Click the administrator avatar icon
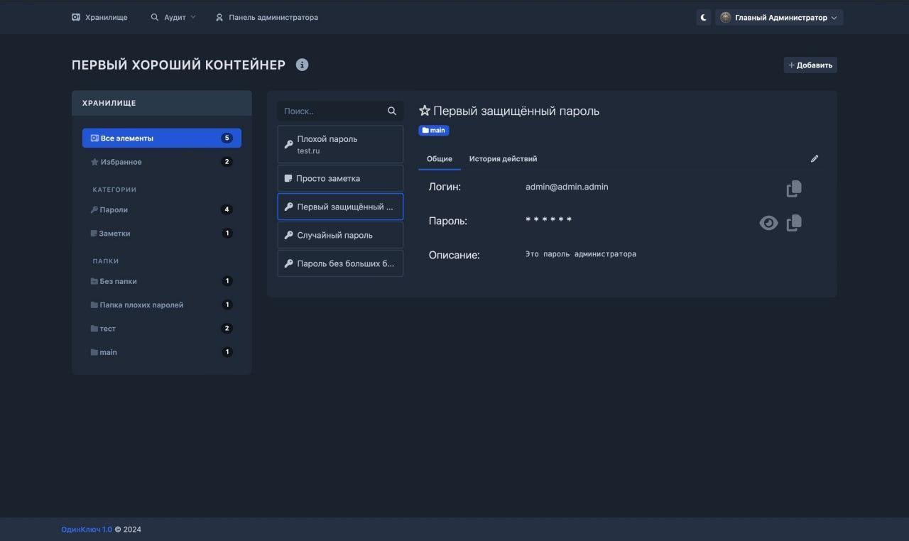The width and height of the screenshot is (909, 541). coord(725,18)
